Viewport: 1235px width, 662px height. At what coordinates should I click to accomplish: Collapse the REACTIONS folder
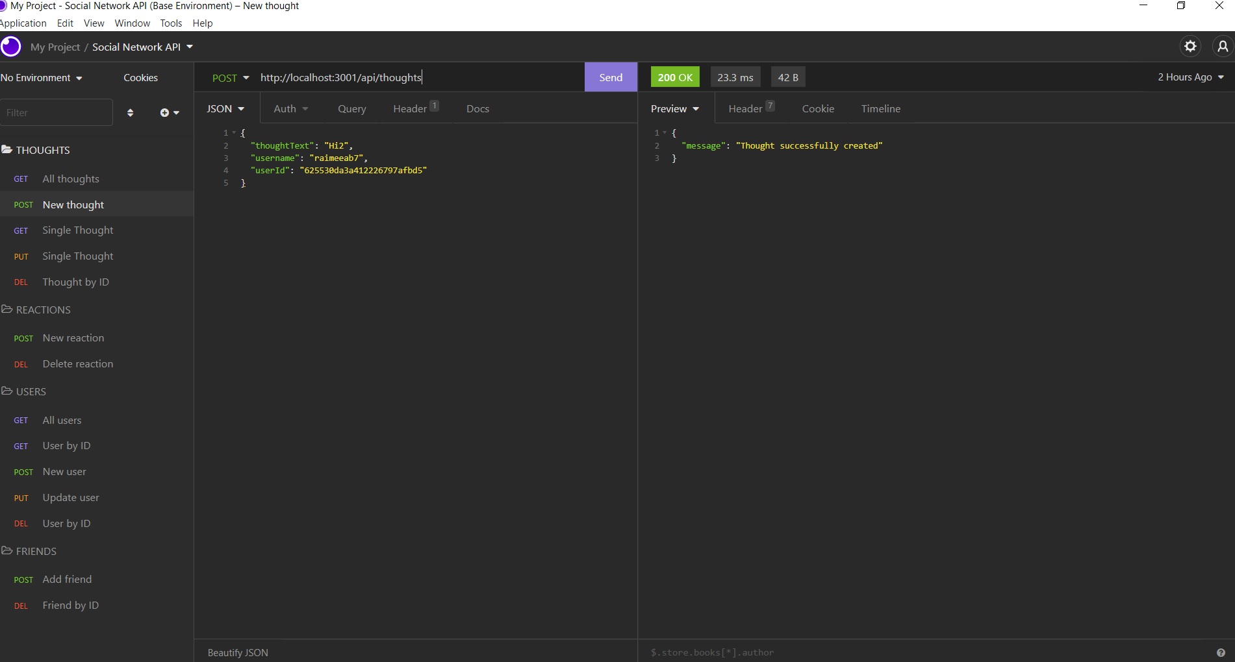36,310
